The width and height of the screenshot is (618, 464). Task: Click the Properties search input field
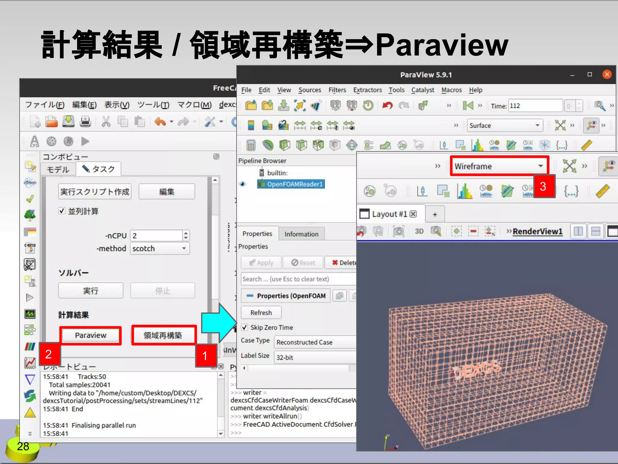click(299, 279)
